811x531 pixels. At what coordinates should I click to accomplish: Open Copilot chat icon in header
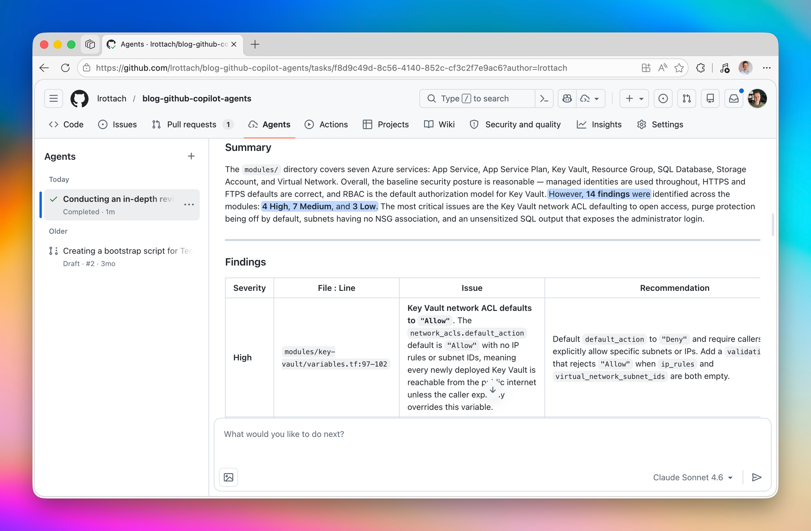[567, 99]
